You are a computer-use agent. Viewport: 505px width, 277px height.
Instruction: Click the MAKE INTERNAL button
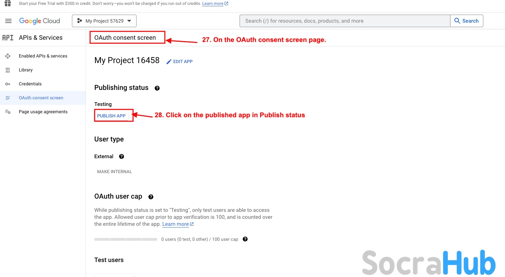click(x=115, y=171)
